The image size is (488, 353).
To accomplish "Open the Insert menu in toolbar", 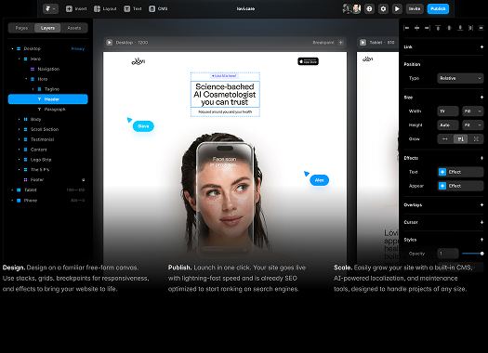I will (76, 8).
